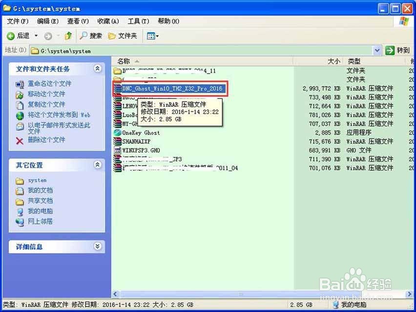Open 网上邻居 in other places
The width and height of the screenshot is (416, 312).
coord(41,221)
